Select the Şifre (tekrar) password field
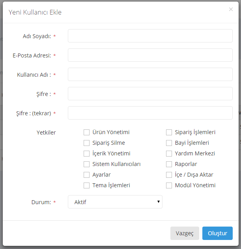The image size is (241, 249). (150, 113)
